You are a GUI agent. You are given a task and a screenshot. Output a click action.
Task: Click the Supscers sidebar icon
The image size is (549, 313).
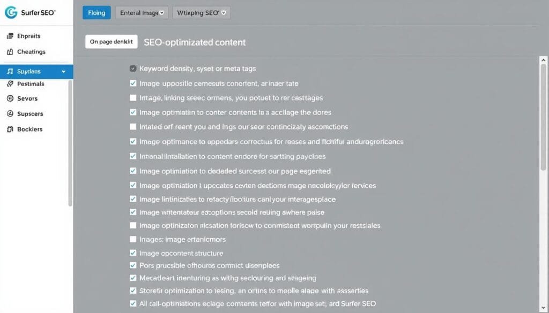(10, 114)
